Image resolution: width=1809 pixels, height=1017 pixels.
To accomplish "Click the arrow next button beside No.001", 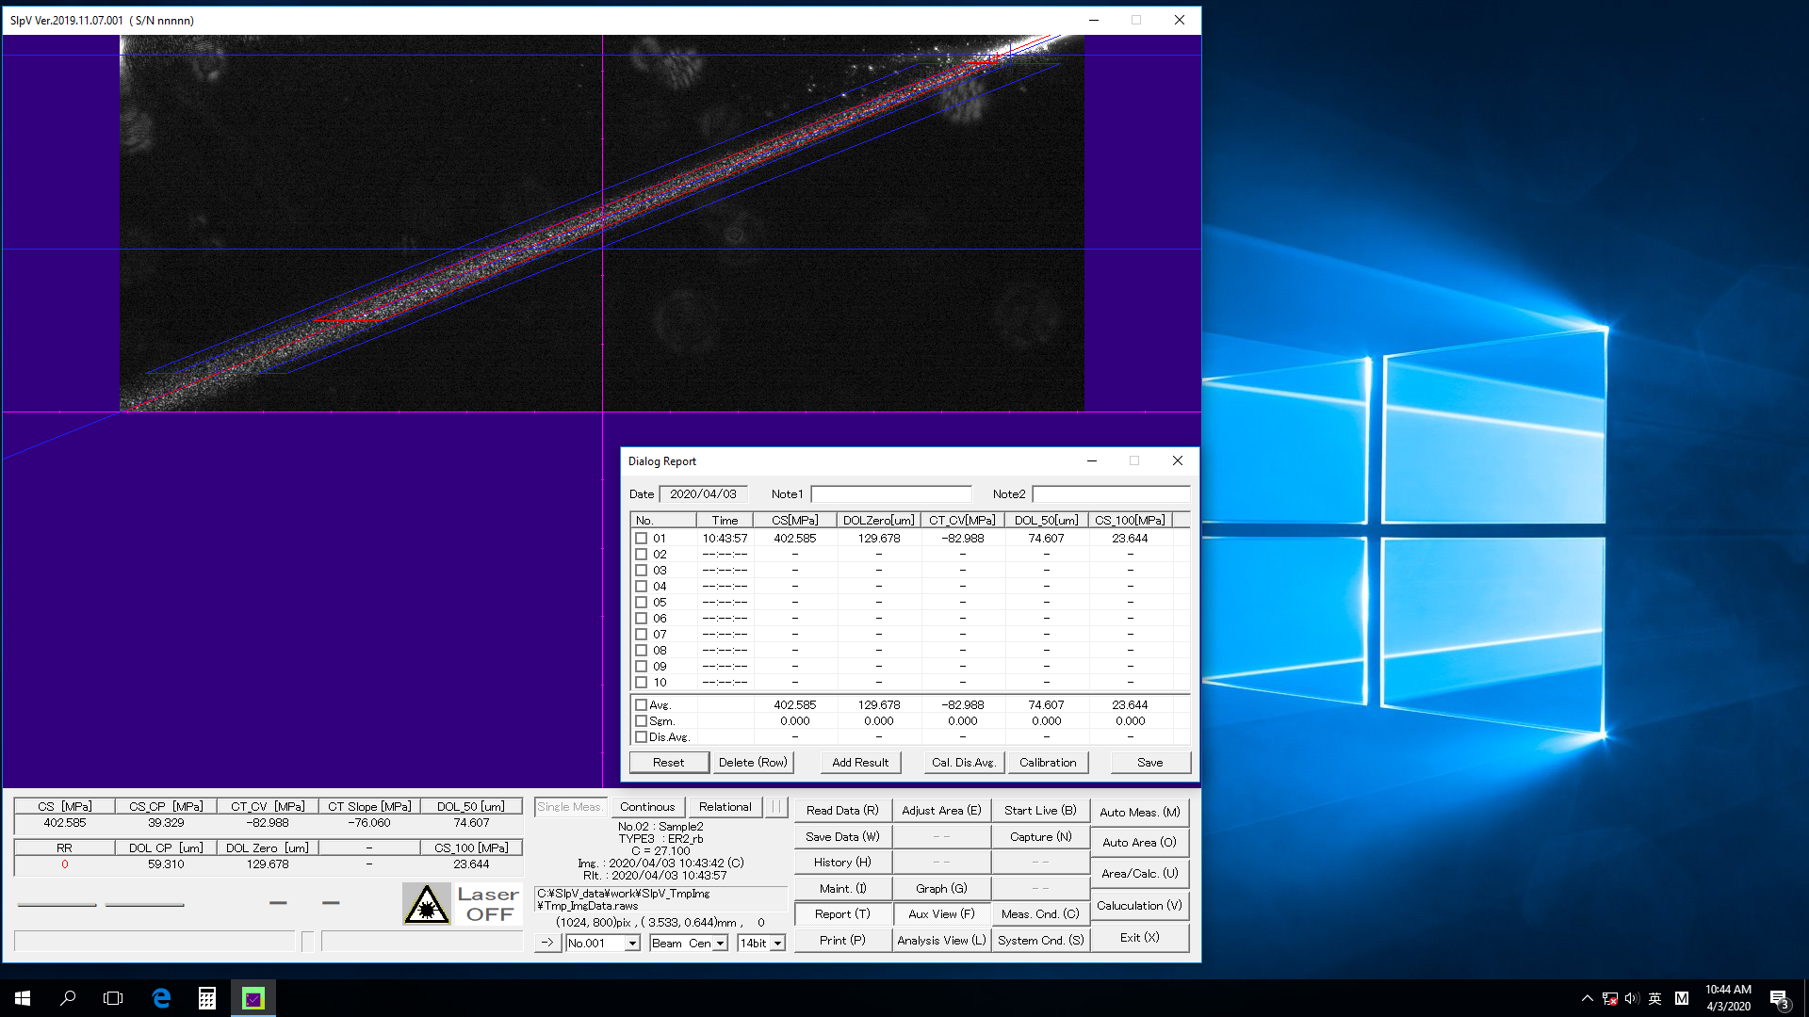I will (x=547, y=943).
